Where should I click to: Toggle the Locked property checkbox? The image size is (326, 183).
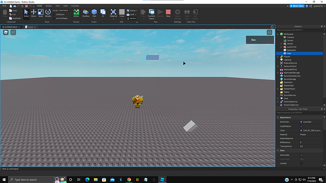[x=301, y=163]
